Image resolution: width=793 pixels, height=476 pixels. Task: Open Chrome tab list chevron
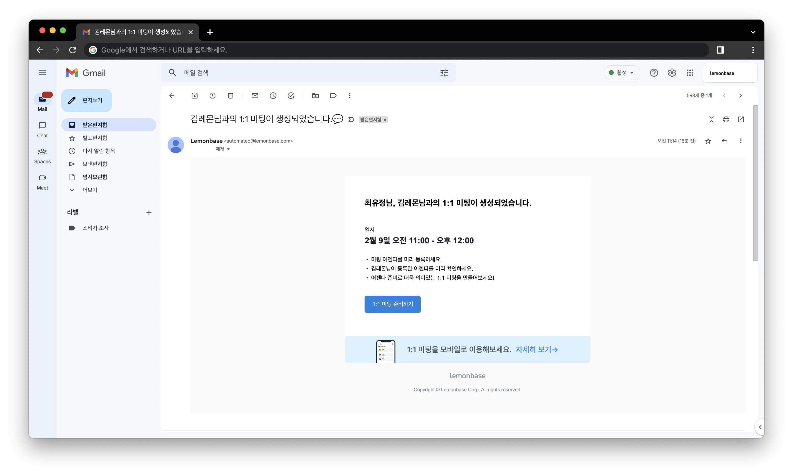753,32
